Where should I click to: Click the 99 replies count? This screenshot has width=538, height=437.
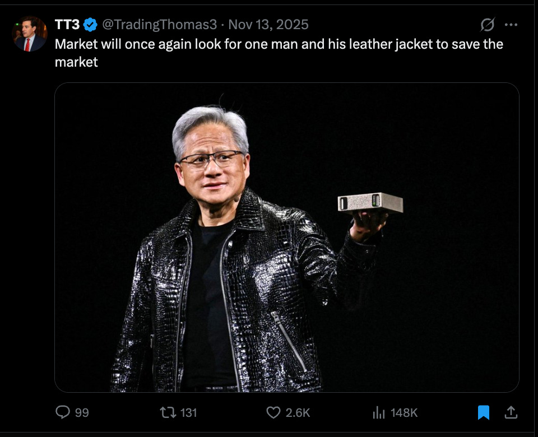click(x=82, y=412)
